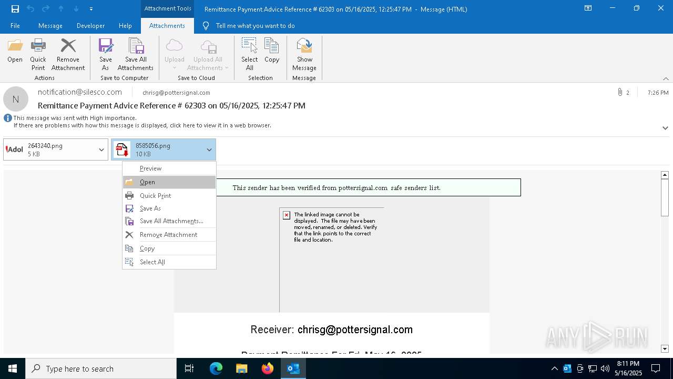Expand the message header details chevron
Viewport: 673px width, 379px height.
coord(665,128)
